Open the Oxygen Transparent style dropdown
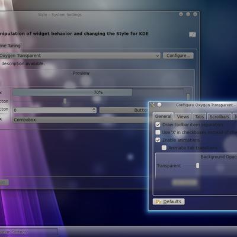 80,56
